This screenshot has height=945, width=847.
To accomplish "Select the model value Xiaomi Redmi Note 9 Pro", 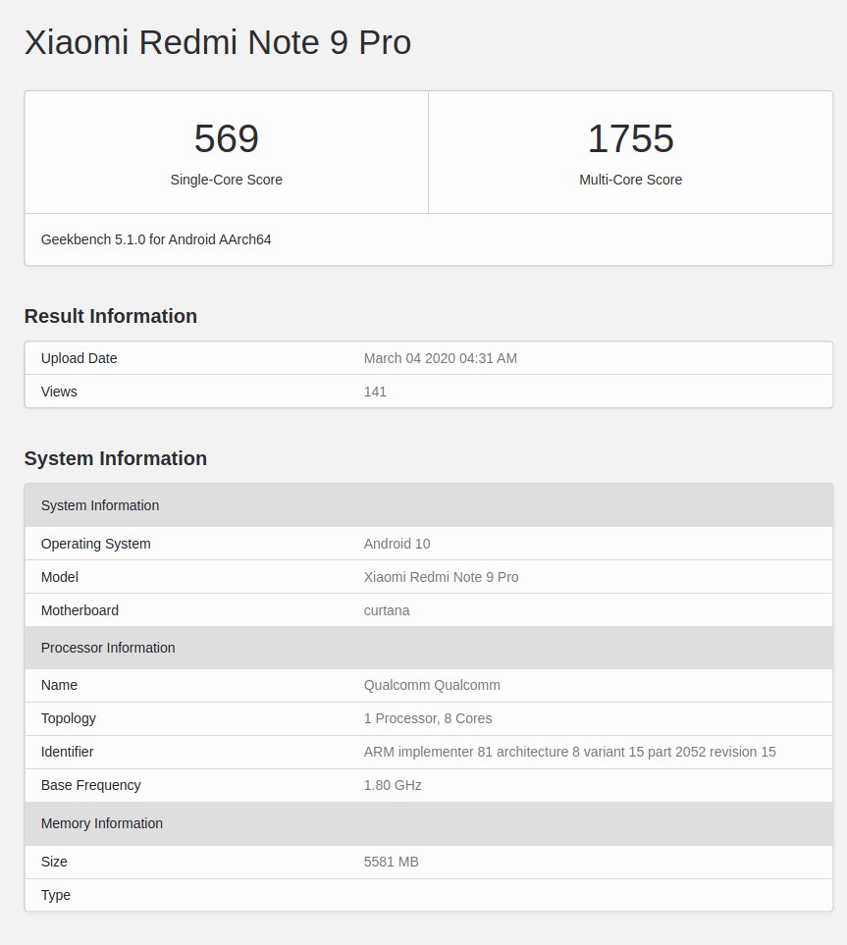I will pyautogui.click(x=441, y=577).
